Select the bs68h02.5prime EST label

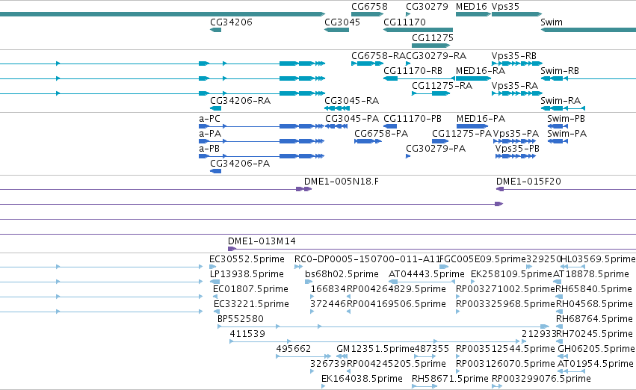coord(342,274)
